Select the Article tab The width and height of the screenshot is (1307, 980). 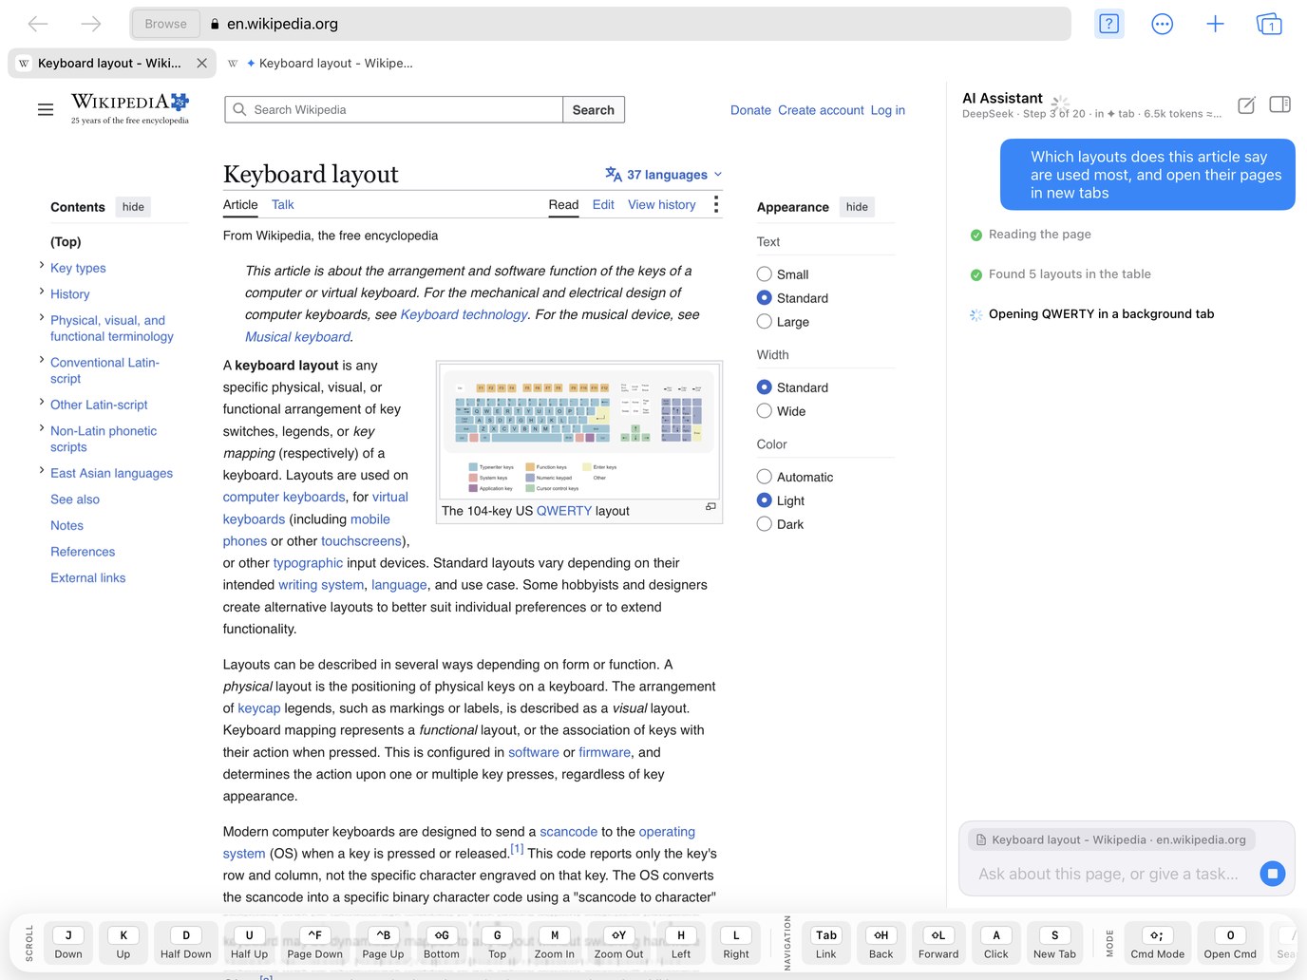coord(240,205)
